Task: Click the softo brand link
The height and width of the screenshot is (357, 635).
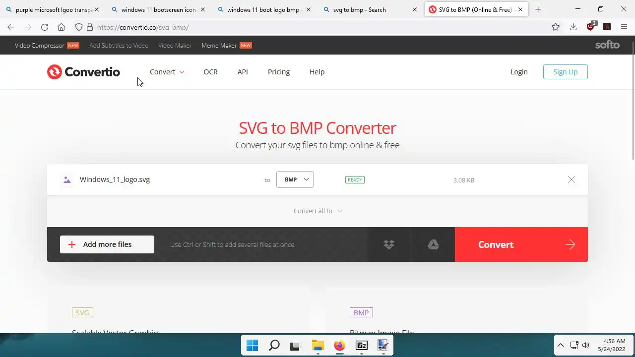Action: point(608,45)
